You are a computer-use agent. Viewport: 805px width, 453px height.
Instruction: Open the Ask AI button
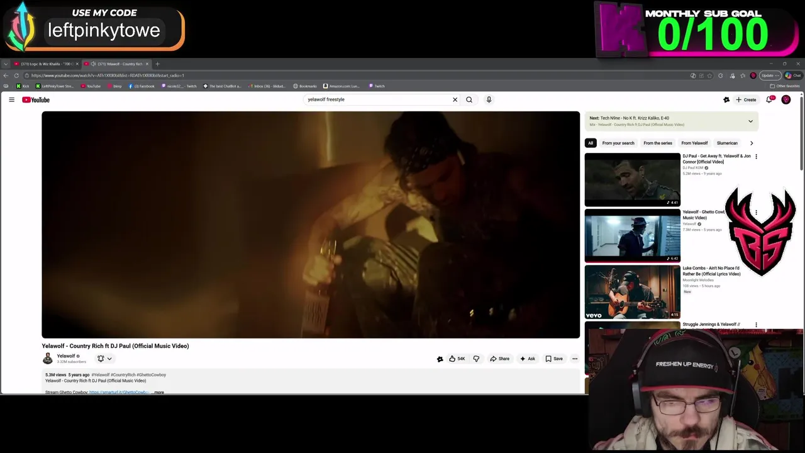click(528, 359)
